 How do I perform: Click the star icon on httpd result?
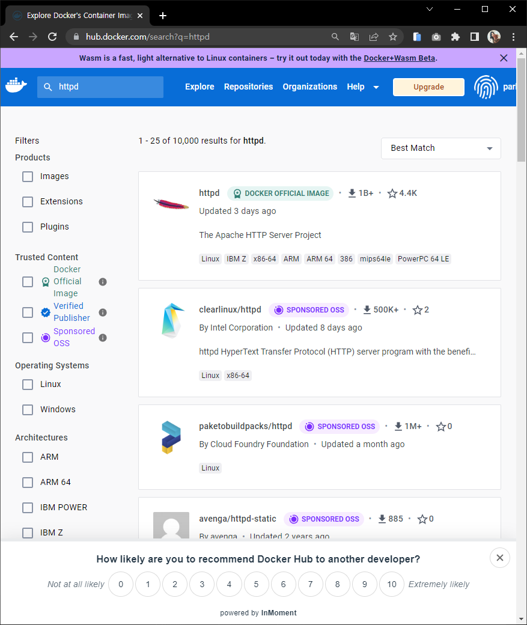tap(392, 194)
